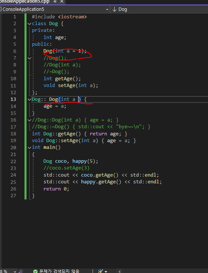Click line number 1 in the gutter

pos(15,17)
